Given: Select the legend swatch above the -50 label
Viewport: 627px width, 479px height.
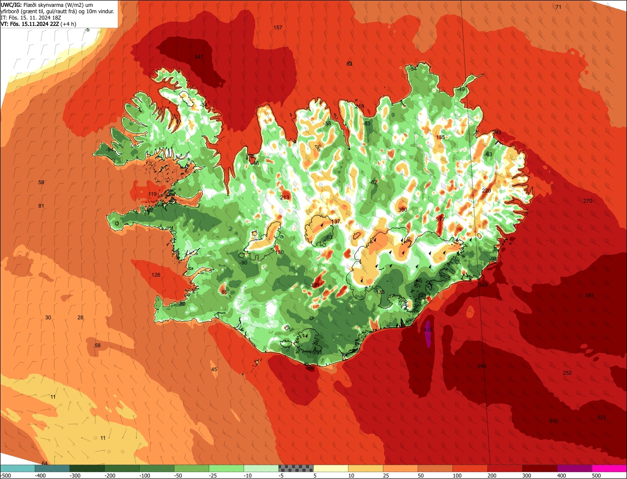Looking at the screenshot, I should pos(192,468).
